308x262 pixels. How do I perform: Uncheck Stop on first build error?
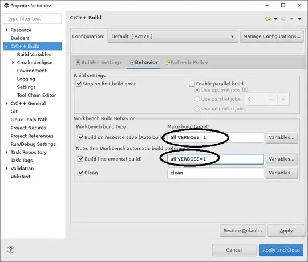pyautogui.click(x=79, y=84)
